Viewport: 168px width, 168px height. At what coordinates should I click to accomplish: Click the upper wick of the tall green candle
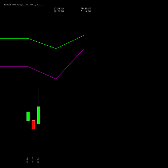[x=39, y=97]
